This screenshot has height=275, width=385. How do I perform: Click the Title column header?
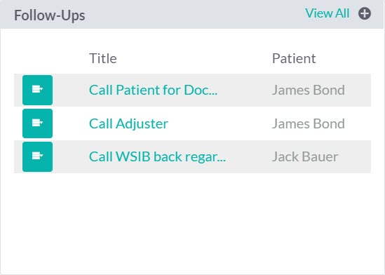[x=103, y=58]
